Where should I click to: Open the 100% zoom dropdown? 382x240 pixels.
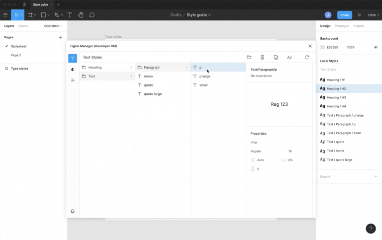coord(373,15)
